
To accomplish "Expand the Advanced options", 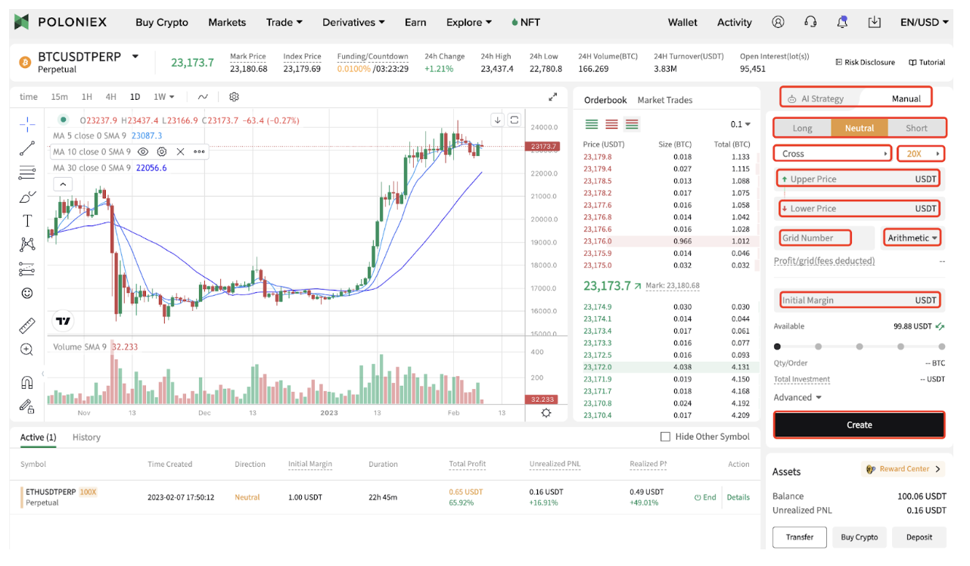I will pos(797,397).
